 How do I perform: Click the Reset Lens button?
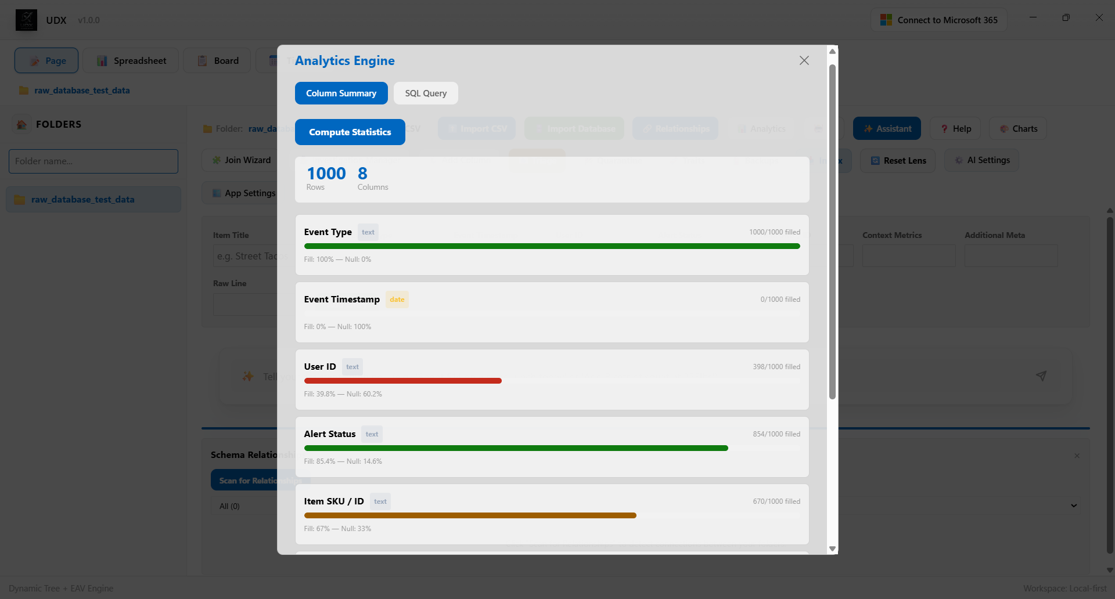point(898,160)
